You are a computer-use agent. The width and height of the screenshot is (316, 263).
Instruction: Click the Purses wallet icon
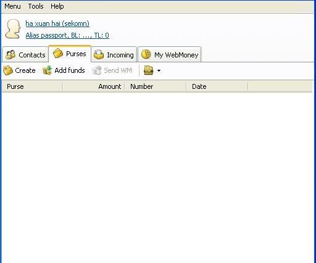click(58, 53)
